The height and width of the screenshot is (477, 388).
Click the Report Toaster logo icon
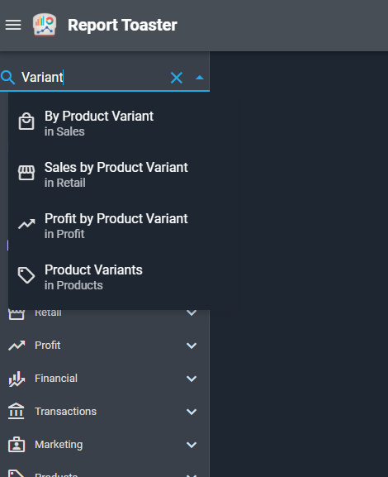[45, 25]
